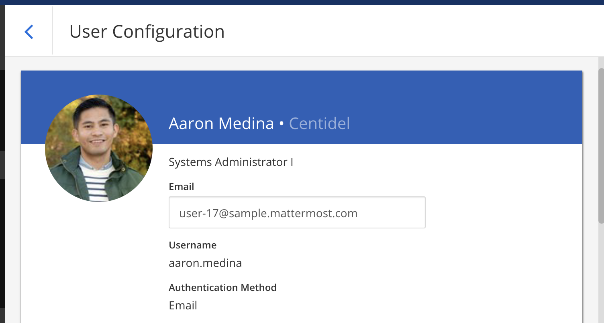Image resolution: width=604 pixels, height=323 pixels.
Task: Click the Email field label
Action: click(x=181, y=186)
